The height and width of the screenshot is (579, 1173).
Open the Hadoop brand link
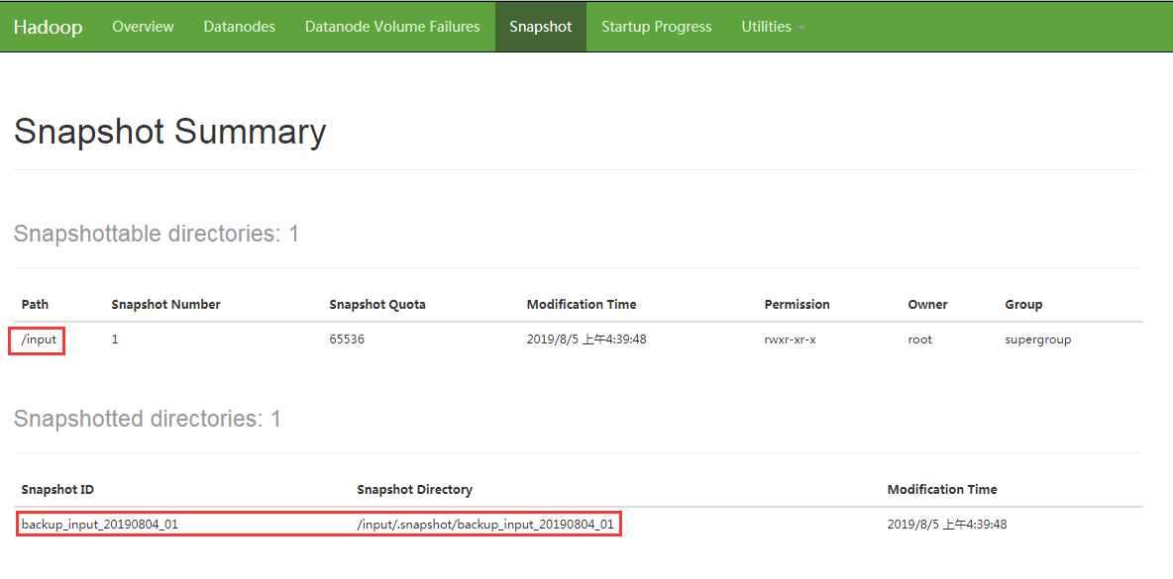point(48,27)
